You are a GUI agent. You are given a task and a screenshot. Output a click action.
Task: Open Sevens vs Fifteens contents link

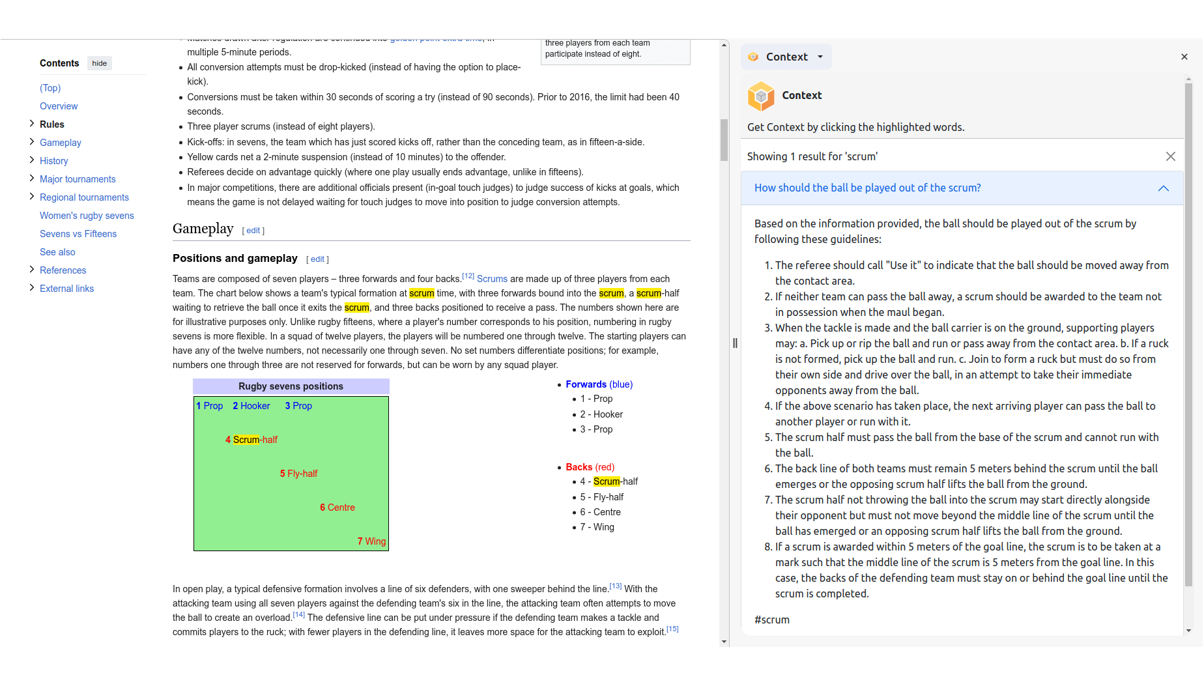pyautogui.click(x=78, y=234)
